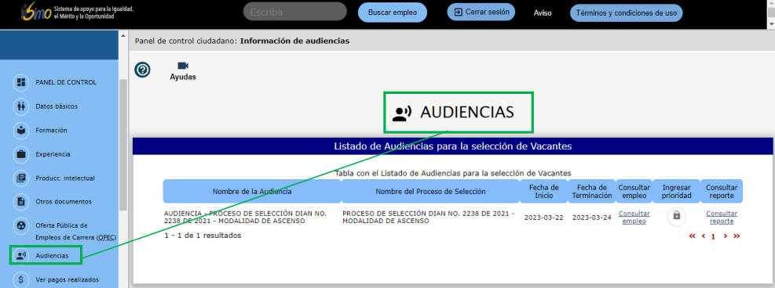This screenshot has width=775, height=288.
Task: Click the Fecha de Terminación column header
Action: 591,191
